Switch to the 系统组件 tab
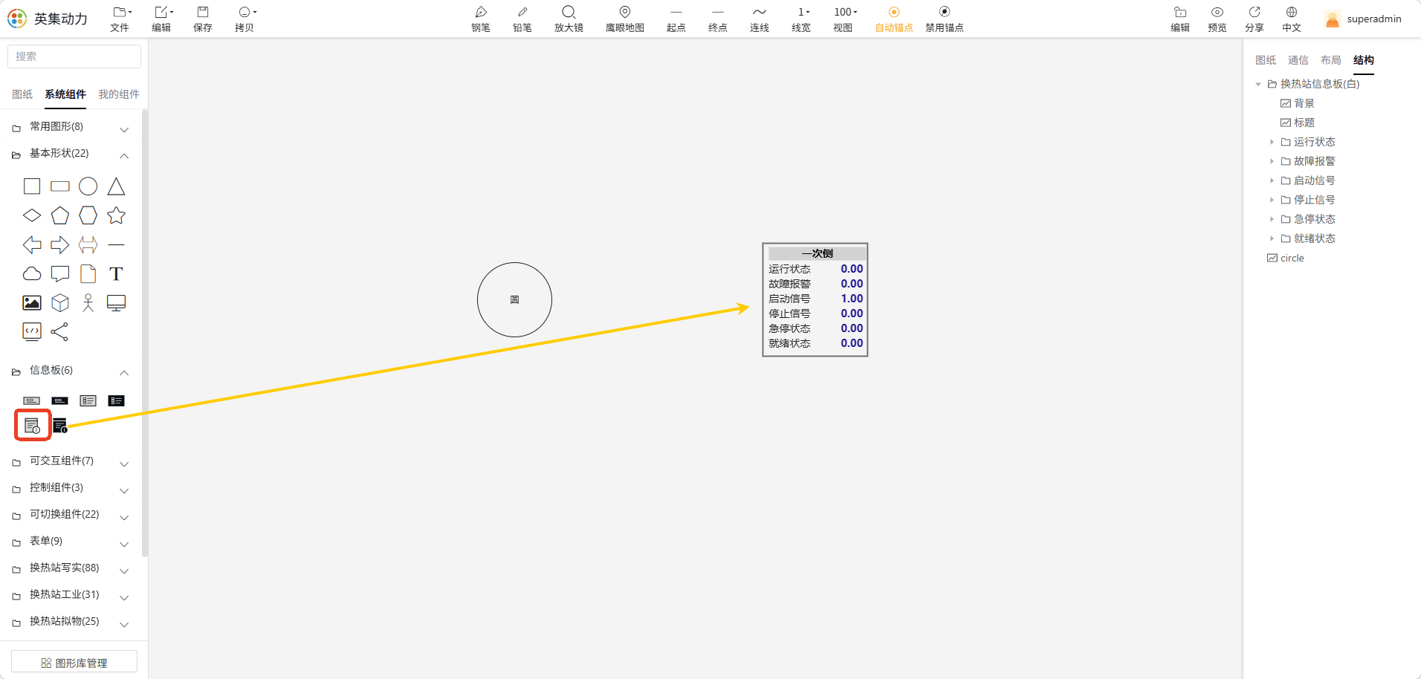 click(65, 94)
